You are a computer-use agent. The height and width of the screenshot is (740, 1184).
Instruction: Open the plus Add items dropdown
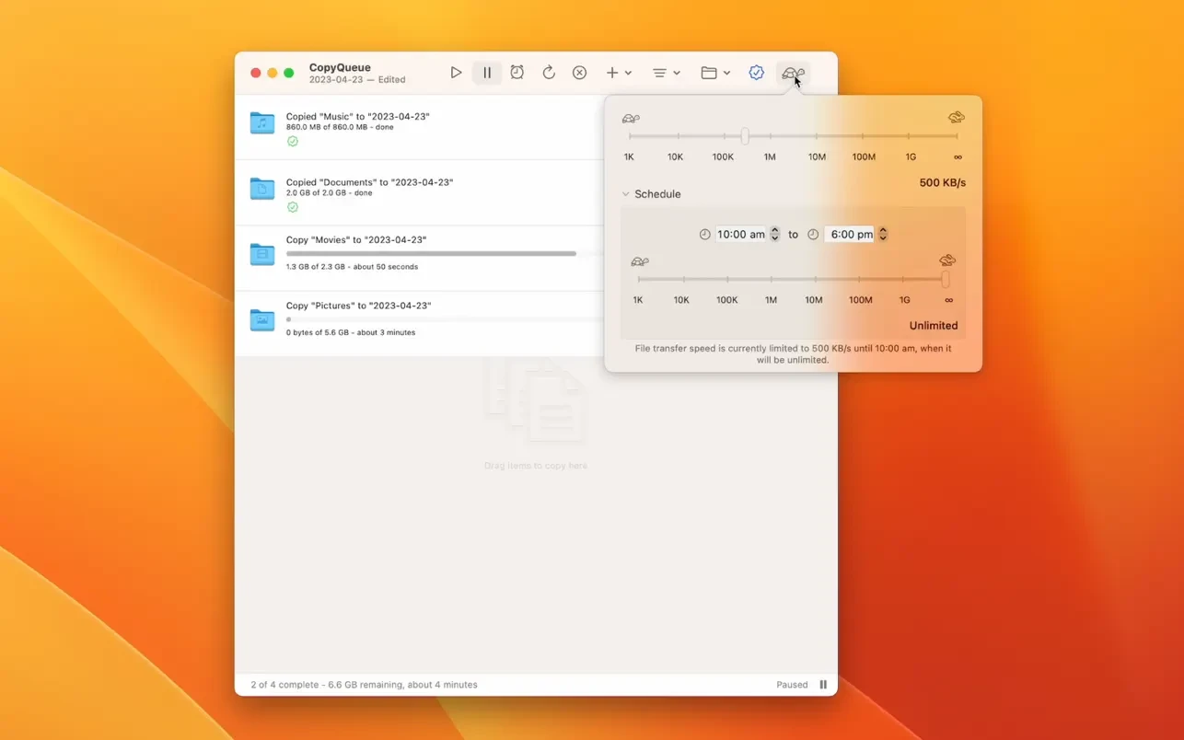tap(618, 73)
